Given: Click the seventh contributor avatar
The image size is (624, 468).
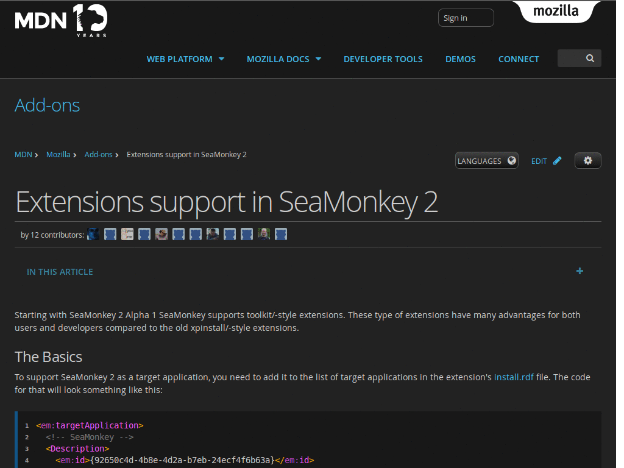Looking at the screenshot, I should point(196,234).
